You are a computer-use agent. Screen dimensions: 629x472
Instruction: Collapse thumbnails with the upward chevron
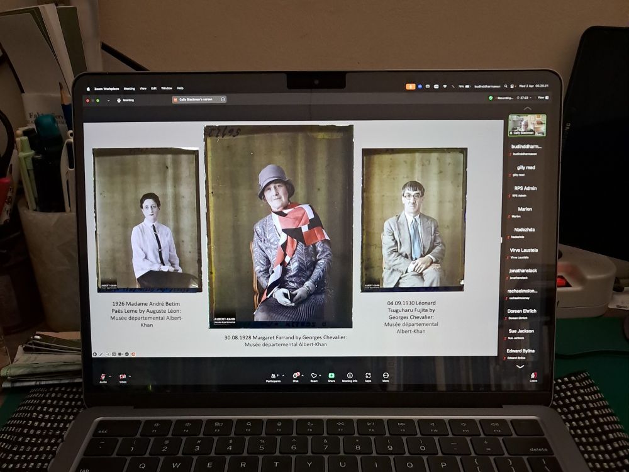coord(527,108)
